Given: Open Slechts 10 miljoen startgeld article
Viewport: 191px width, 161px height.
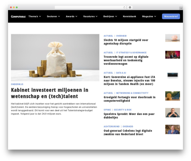Looking at the screenshot, I should click(126, 42).
